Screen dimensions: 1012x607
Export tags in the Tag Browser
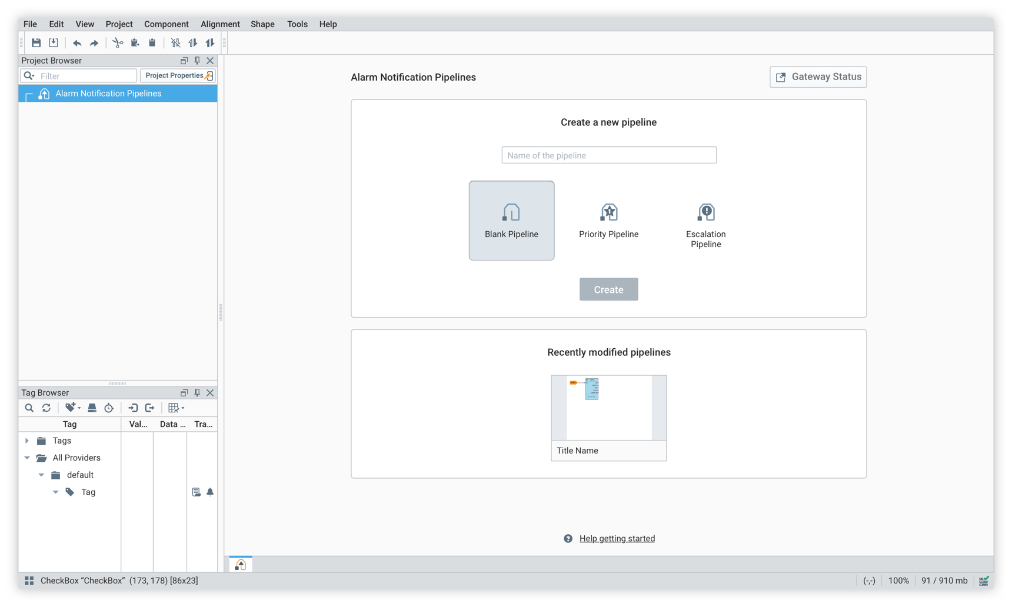(x=150, y=408)
